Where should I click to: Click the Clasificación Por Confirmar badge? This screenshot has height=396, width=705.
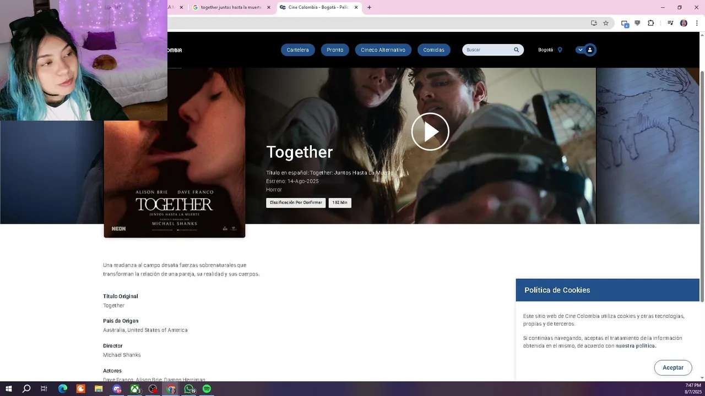click(296, 202)
